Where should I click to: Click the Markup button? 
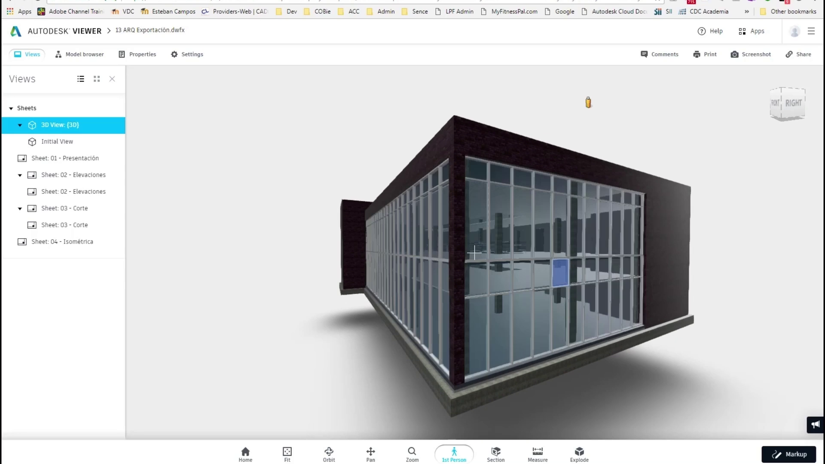pyautogui.click(x=789, y=454)
